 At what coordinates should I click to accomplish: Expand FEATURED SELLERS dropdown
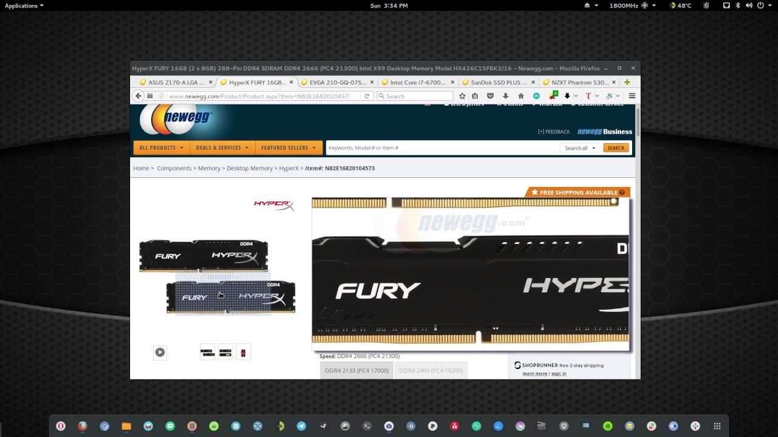click(x=289, y=147)
